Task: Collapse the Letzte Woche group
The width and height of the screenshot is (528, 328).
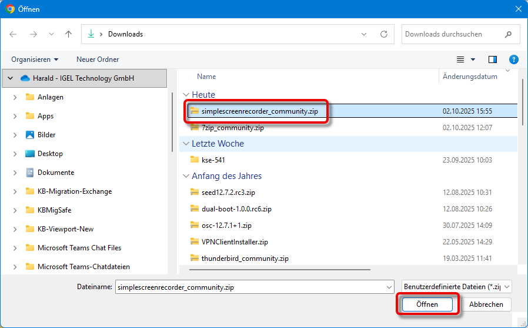Action: [x=186, y=144]
